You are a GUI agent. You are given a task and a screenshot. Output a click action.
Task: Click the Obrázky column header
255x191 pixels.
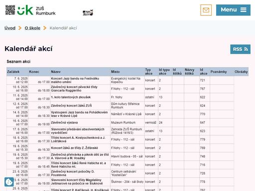241,72
